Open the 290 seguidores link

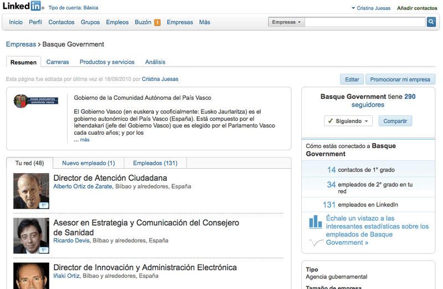383,100
